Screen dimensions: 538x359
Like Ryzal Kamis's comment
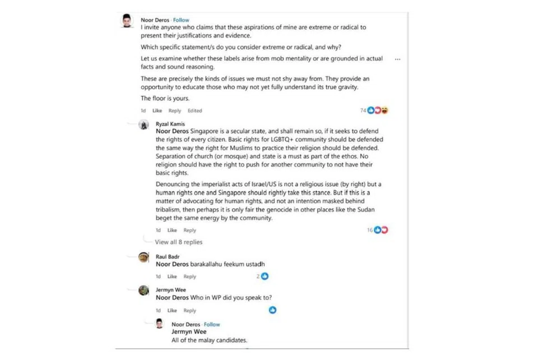172,230
